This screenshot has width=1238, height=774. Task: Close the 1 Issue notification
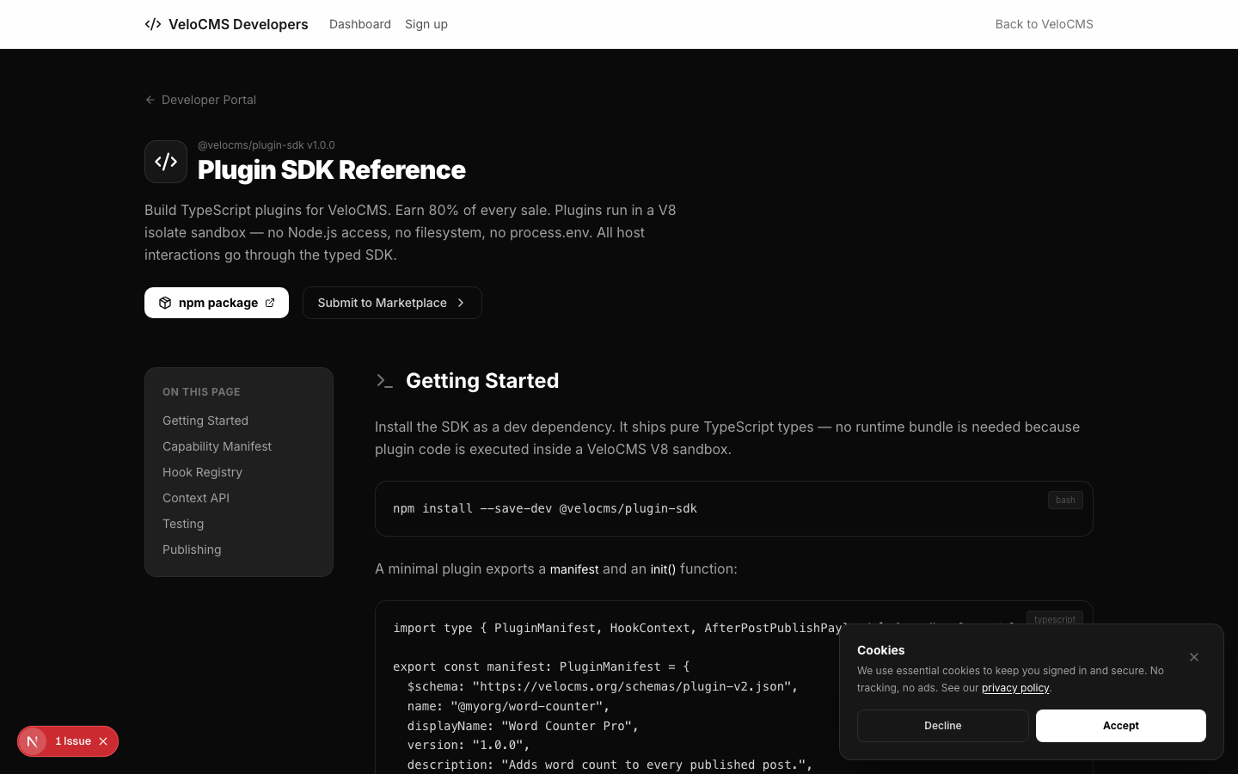click(103, 741)
